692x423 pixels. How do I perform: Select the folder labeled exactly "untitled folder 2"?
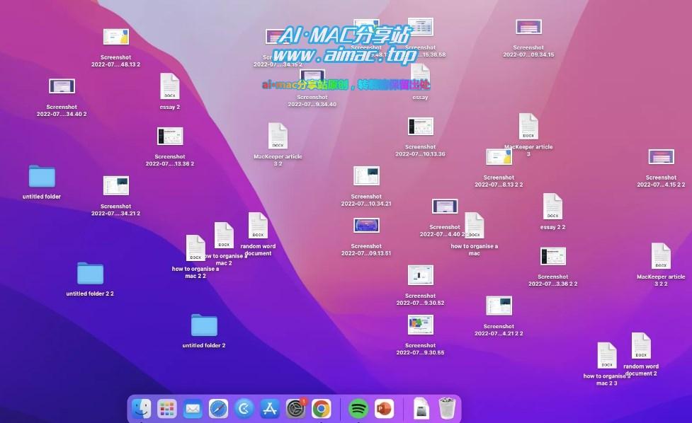pyautogui.click(x=204, y=325)
